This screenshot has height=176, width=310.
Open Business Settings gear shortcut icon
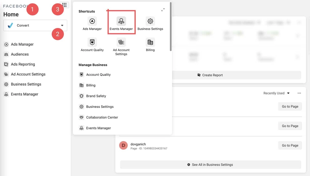(x=150, y=21)
